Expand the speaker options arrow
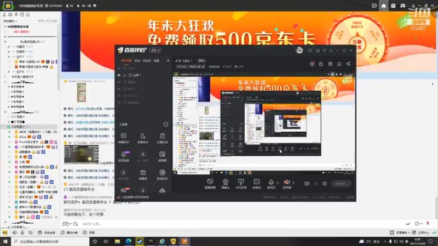The width and height of the screenshot is (438, 246). coord(293,183)
